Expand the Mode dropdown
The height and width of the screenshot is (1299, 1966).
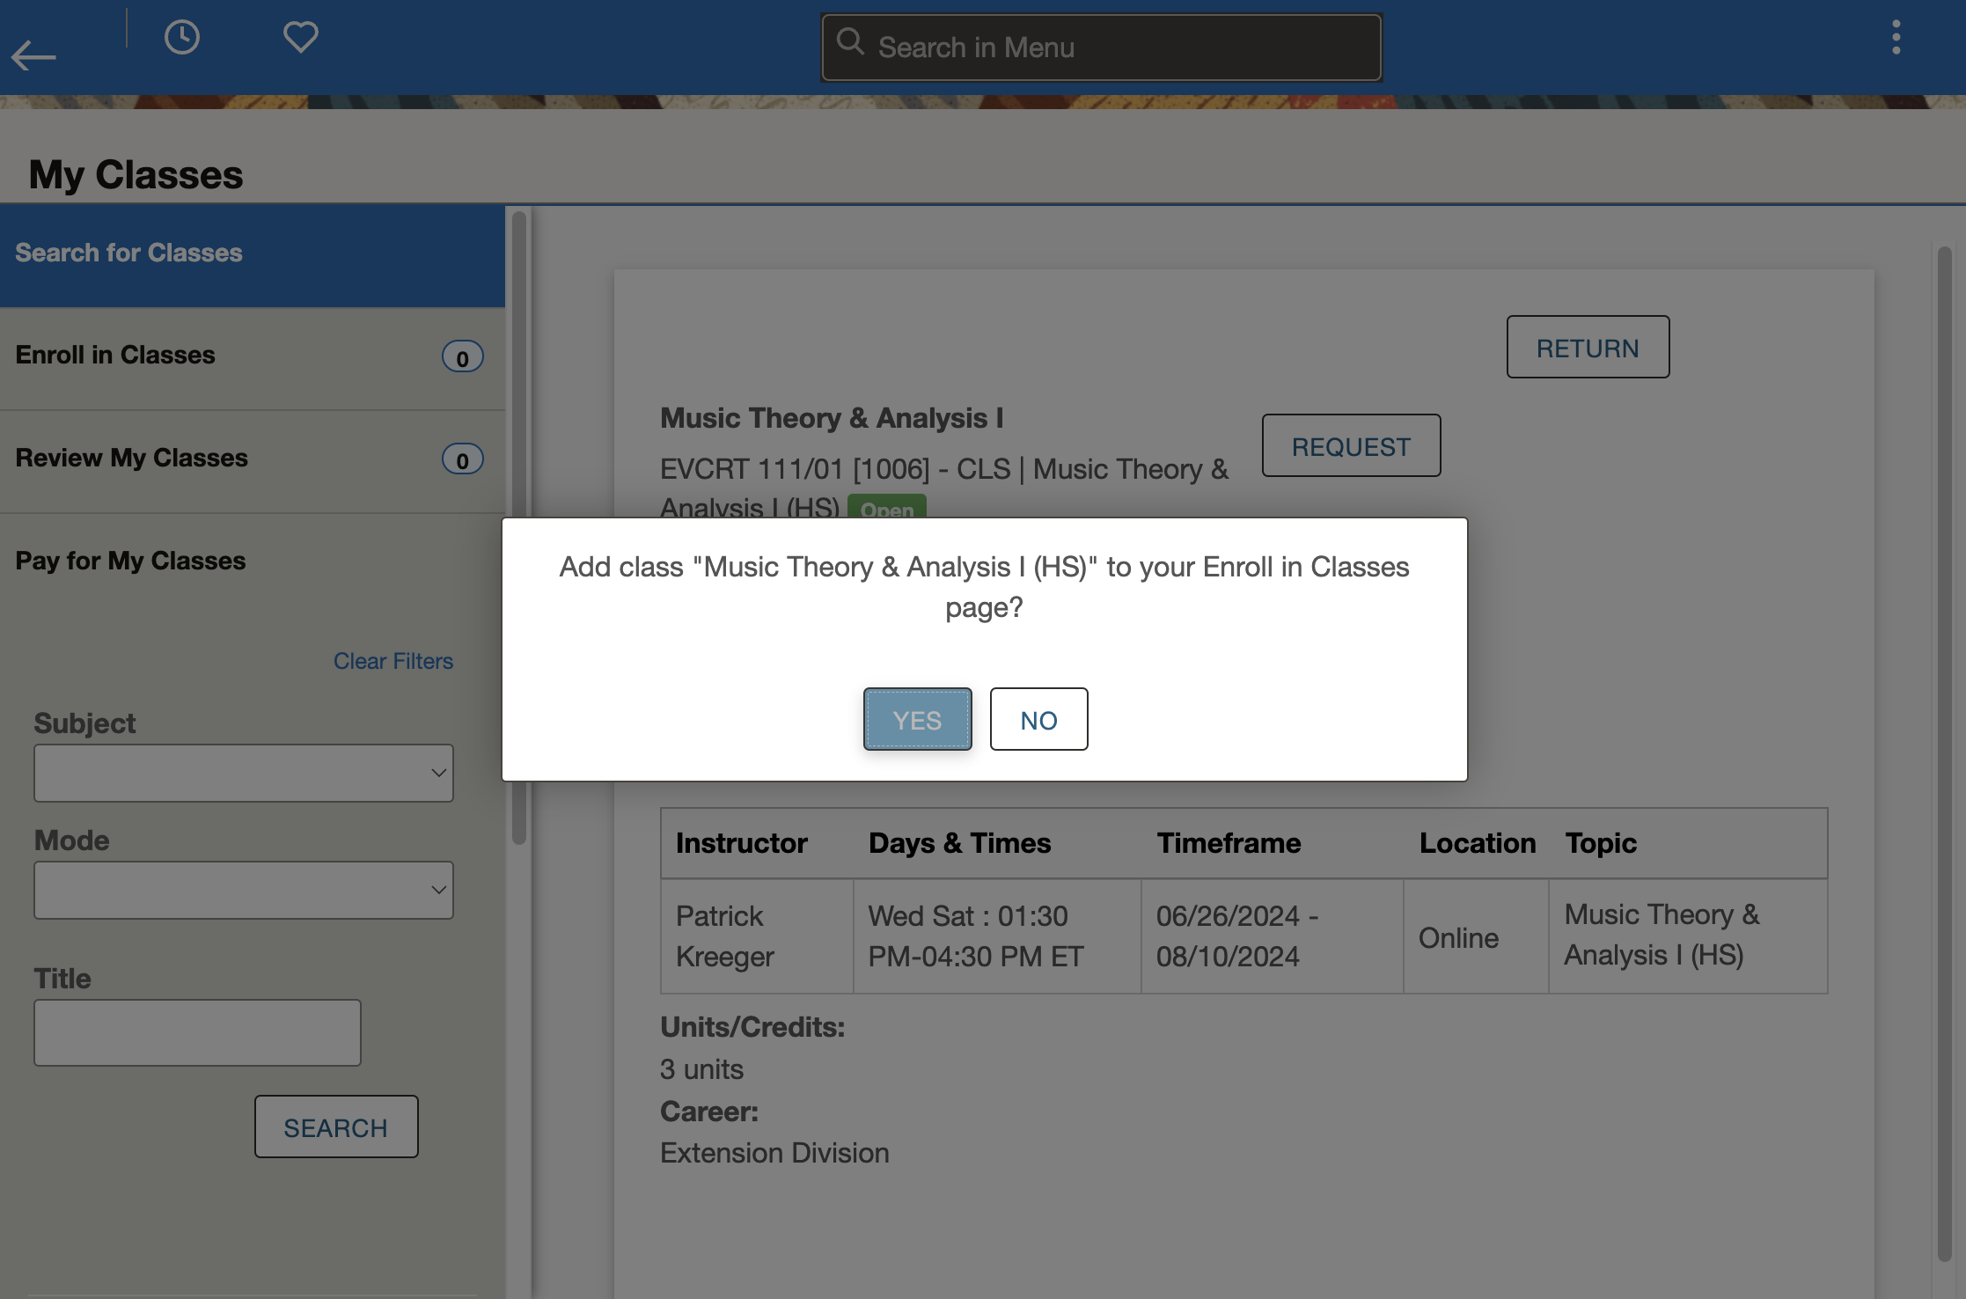coord(244,890)
